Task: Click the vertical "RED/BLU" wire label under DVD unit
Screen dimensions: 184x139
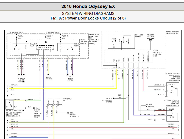Action: tap(47, 113)
